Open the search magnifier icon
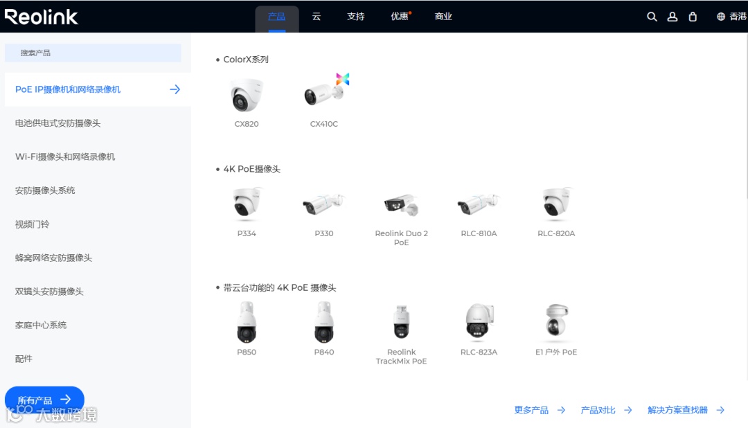The width and height of the screenshot is (748, 428). pyautogui.click(x=652, y=17)
